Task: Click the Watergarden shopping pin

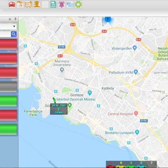Action: (x=135, y=48)
